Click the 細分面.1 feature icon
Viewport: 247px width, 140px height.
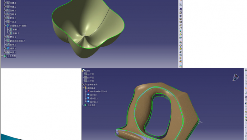[x=88, y=95]
